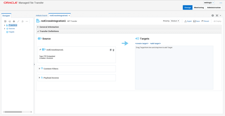Open the weblogic user menu
The image size is (225, 116).
pyautogui.click(x=209, y=3)
